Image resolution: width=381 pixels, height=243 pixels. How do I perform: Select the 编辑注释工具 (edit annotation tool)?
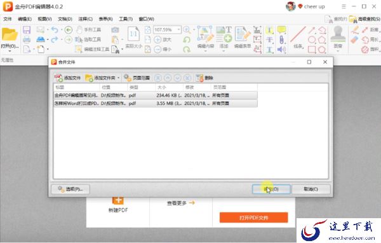pyautogui.click(x=92, y=49)
